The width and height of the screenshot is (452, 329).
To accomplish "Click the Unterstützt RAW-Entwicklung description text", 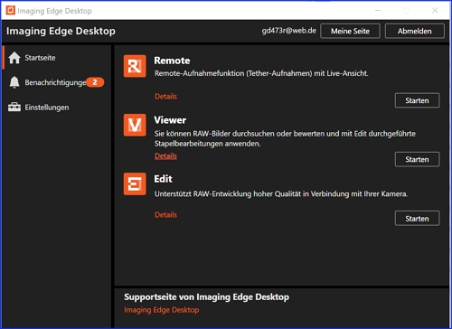I will pyautogui.click(x=281, y=193).
